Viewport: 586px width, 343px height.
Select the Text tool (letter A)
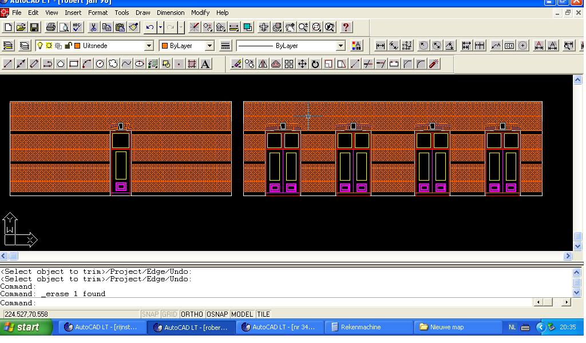coord(205,64)
